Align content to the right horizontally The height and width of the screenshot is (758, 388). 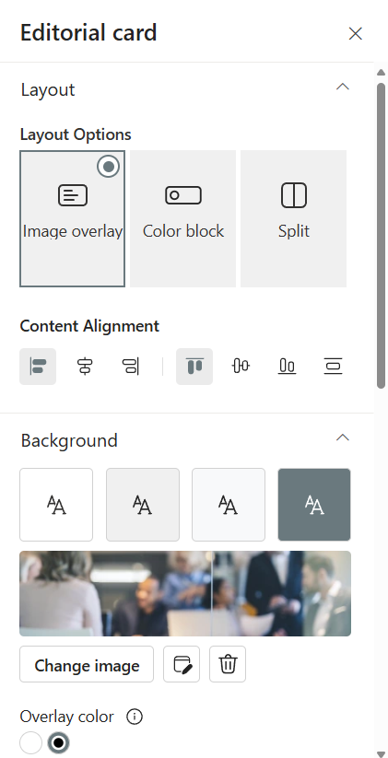coord(131,367)
